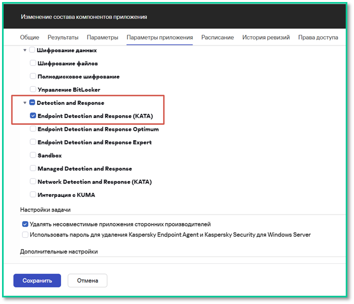Check Использовать пароль для удаления Kaspersky Endpoint Agent
The image size is (354, 304).
tap(25, 235)
